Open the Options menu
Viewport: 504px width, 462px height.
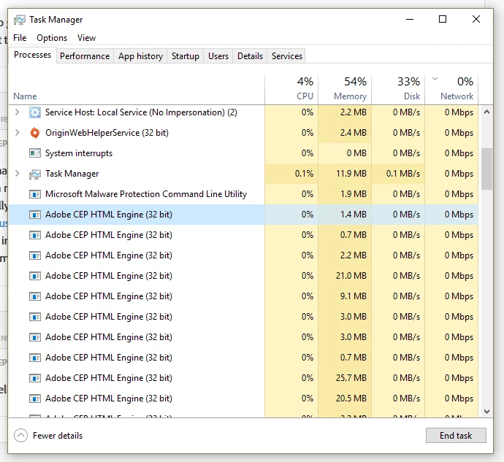coord(52,38)
